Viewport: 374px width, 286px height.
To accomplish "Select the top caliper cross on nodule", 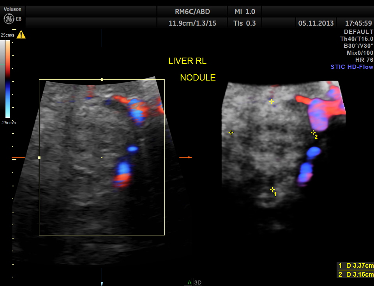I will [272, 102].
